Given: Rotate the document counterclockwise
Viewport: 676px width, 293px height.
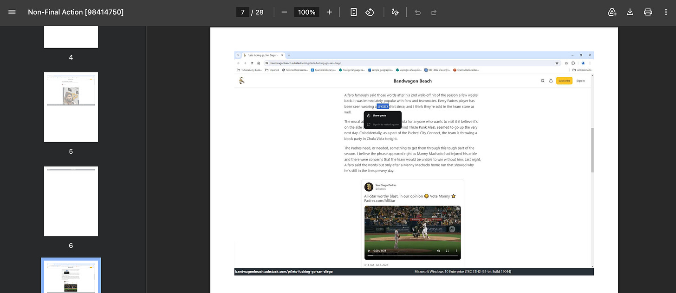Looking at the screenshot, I should pos(370,12).
